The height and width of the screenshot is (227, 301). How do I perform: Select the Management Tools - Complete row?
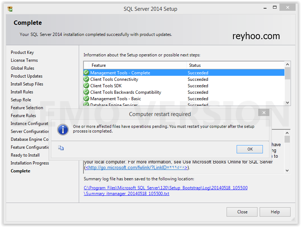pos(184,73)
